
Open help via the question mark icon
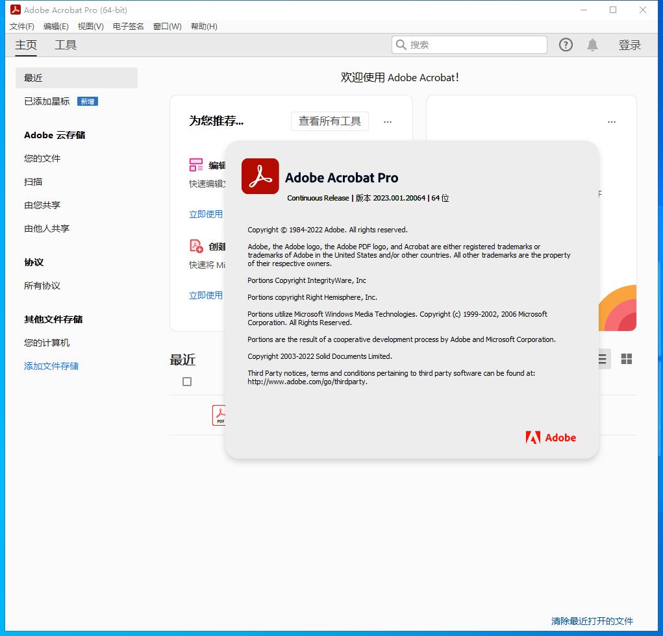point(565,44)
